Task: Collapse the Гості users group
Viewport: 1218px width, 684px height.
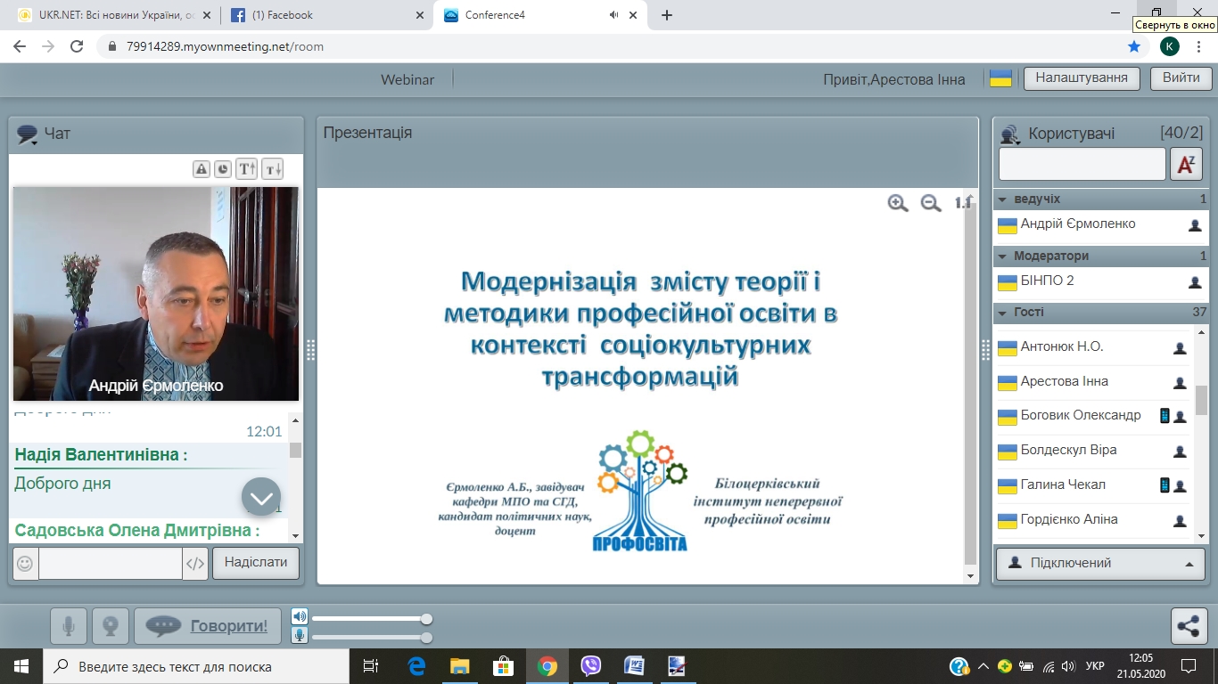Action: coord(1002,313)
